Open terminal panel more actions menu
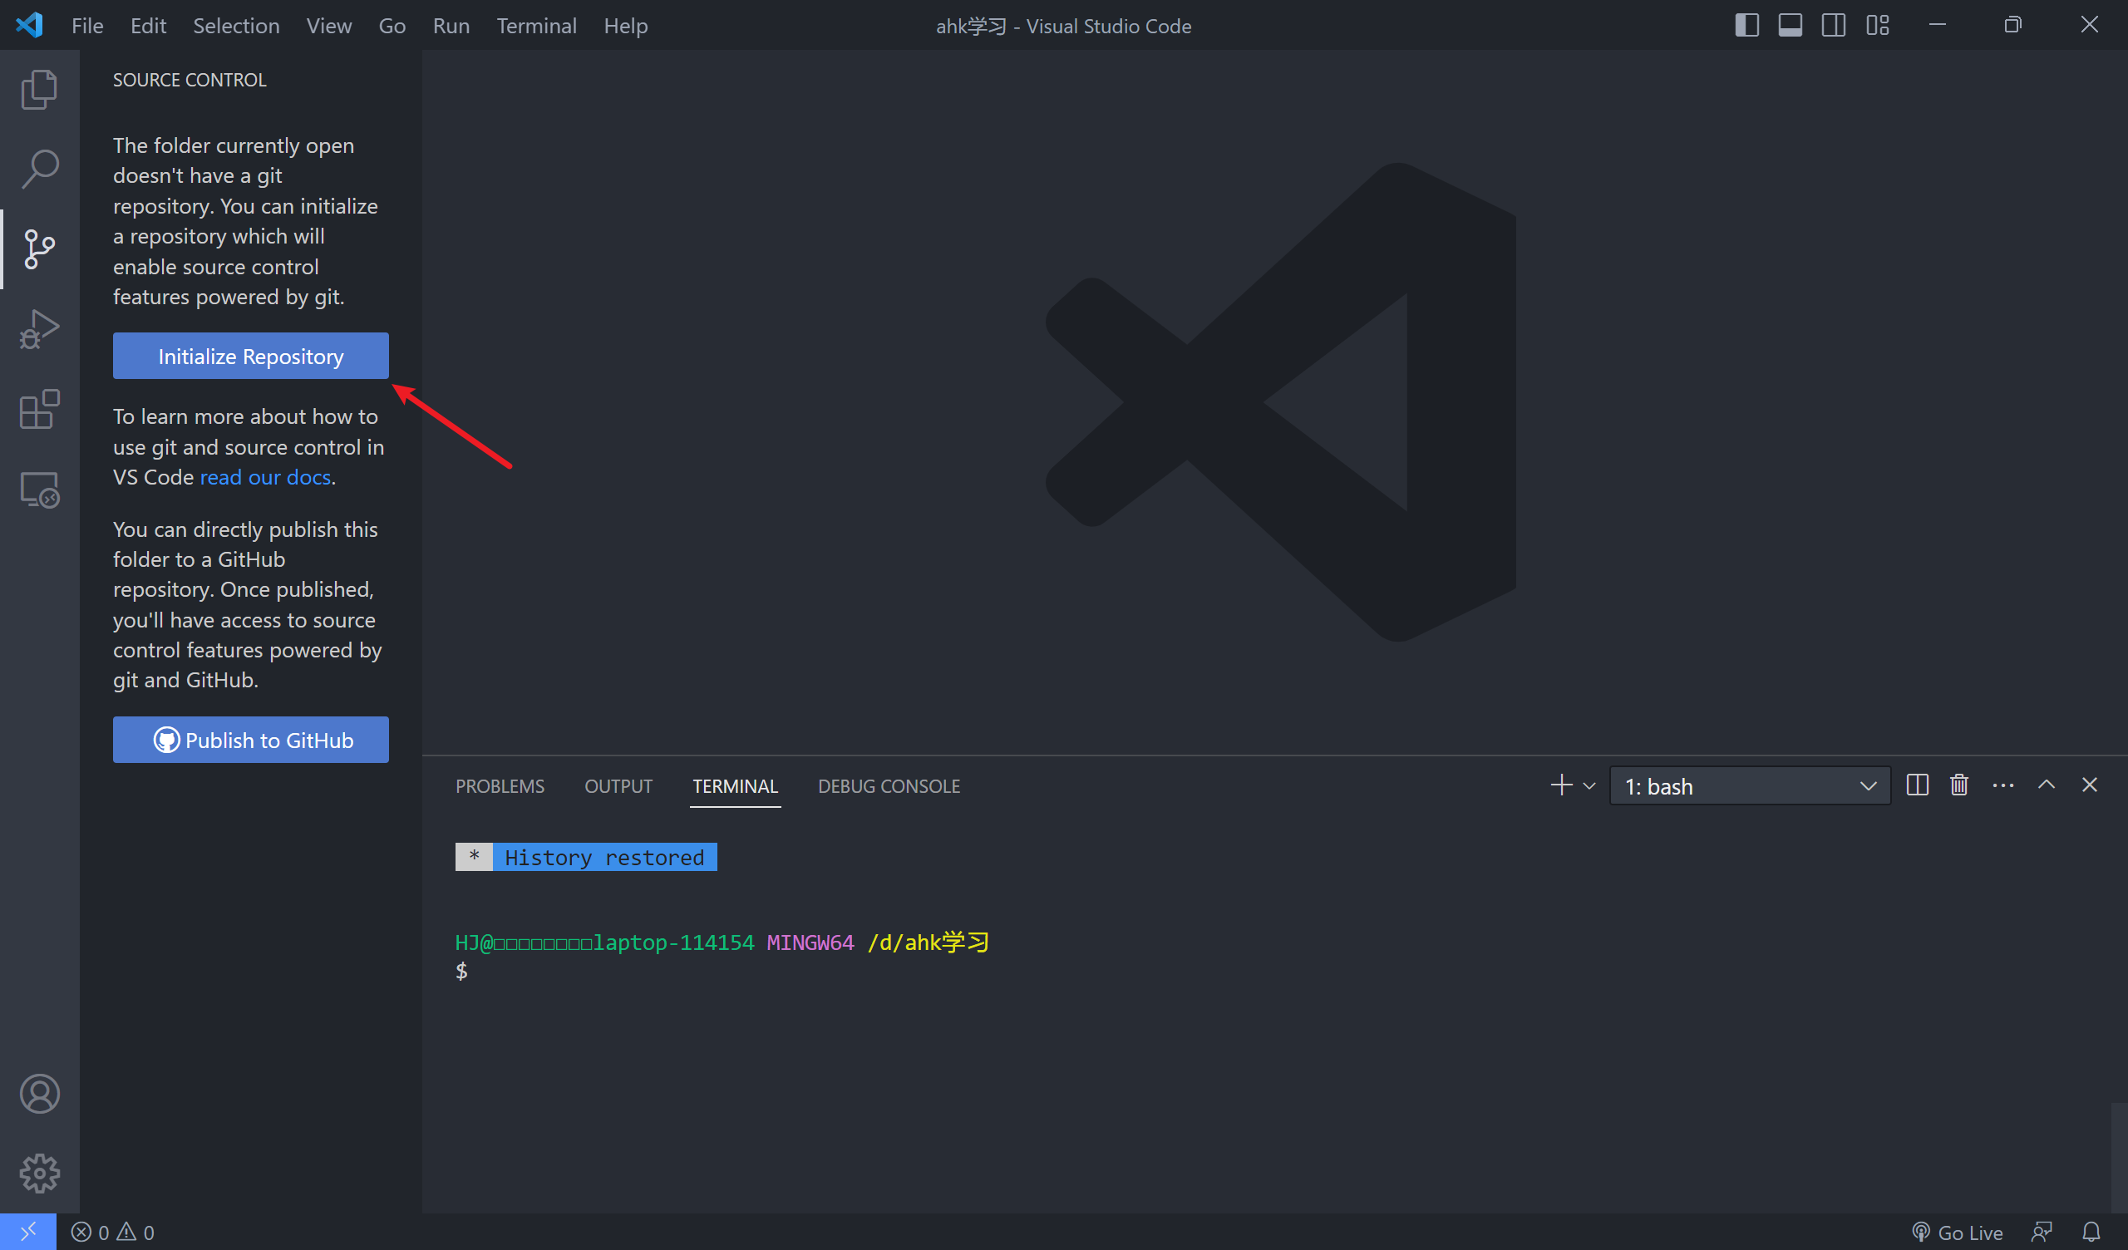 coord(2003,785)
